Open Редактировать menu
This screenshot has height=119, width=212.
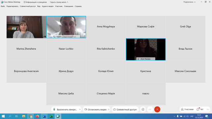(12, 6)
